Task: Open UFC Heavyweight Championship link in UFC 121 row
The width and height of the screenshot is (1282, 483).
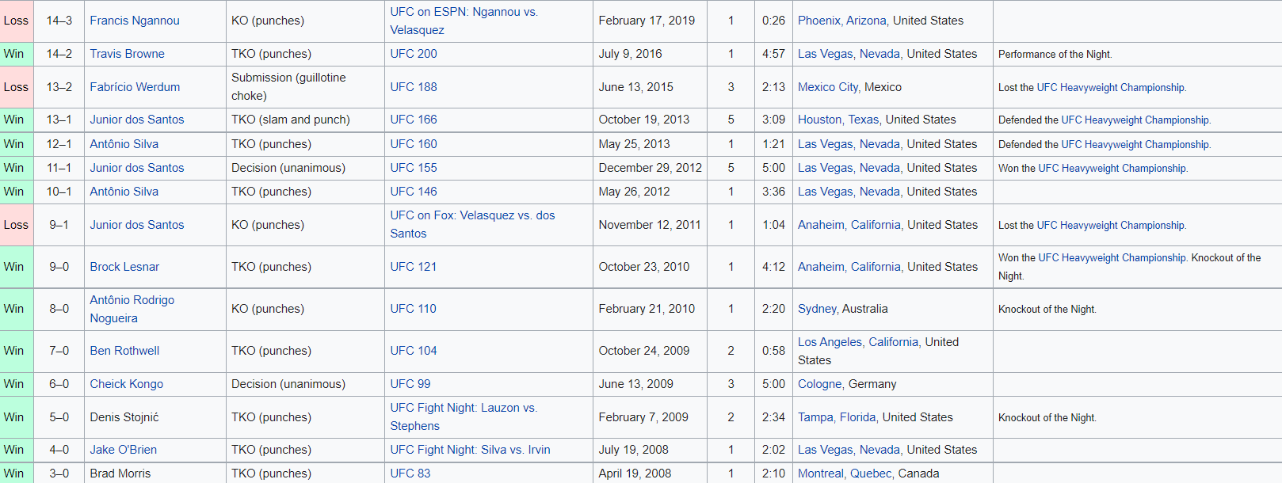Action: pyautogui.click(x=1112, y=258)
